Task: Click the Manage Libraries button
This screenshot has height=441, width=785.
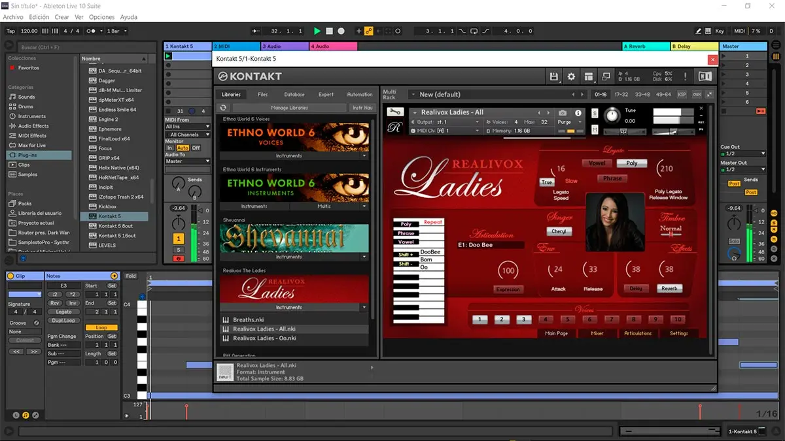Action: tap(288, 108)
